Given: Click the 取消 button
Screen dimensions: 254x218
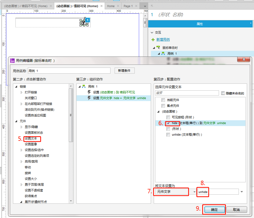Looking at the screenshot, I should (236, 209).
